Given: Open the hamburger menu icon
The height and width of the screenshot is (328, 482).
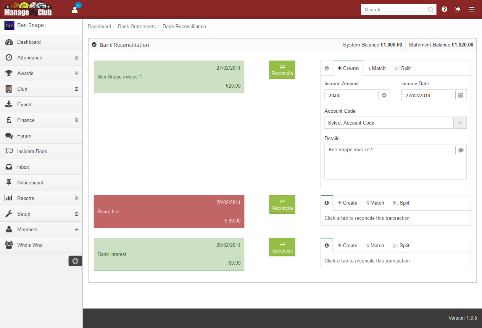Looking at the screenshot, I should 472,9.
